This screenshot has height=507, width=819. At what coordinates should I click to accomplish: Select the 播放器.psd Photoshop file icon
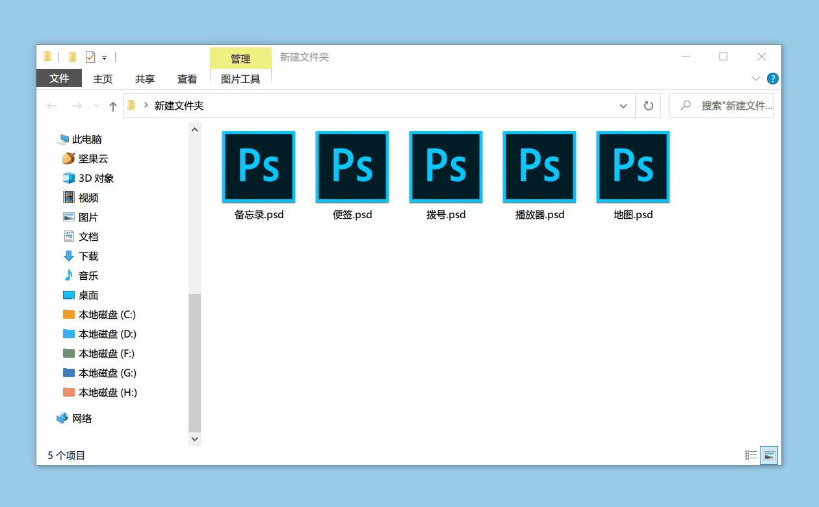(539, 167)
